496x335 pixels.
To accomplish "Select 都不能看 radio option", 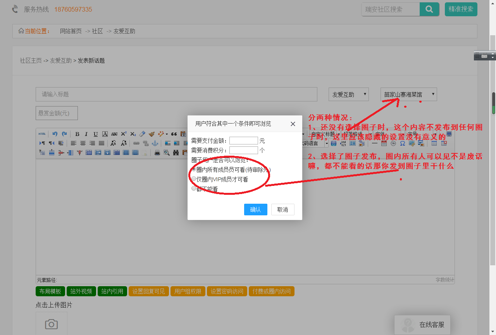I will point(194,189).
